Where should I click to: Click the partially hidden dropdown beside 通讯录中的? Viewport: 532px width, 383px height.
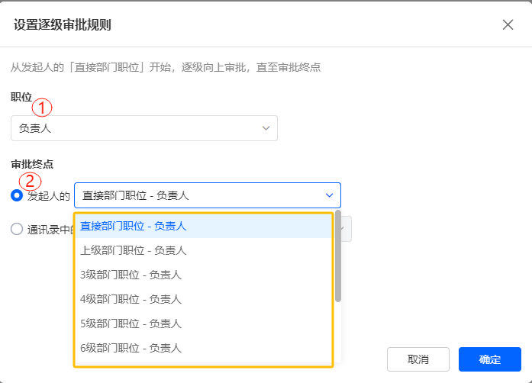[x=347, y=228]
